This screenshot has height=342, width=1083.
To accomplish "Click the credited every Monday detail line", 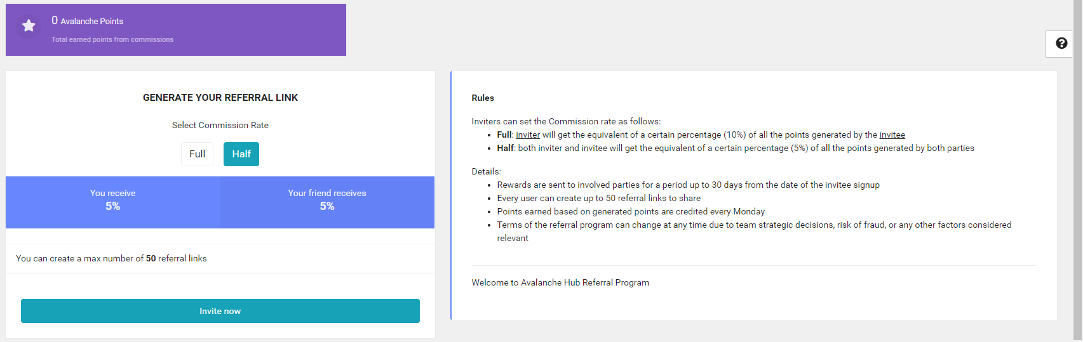I will pos(631,212).
